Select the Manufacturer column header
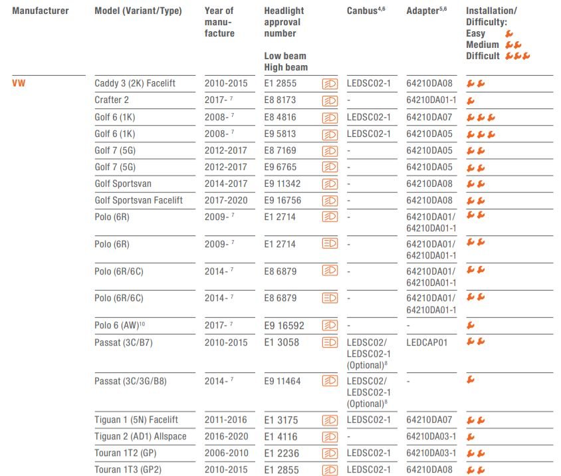Viewport: 561px width, 476px height. [x=40, y=11]
